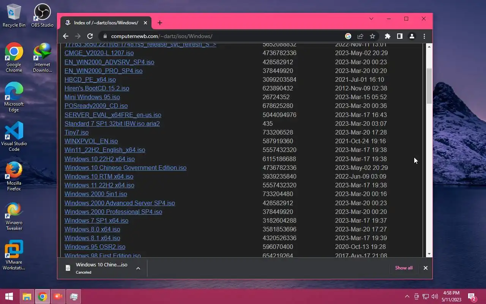Open a new tab with the plus button
This screenshot has height=304, width=486.
coord(160,23)
